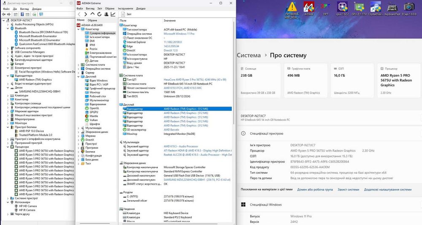
Task: Click the AIDA64 report vertical scrollbar
Action: [x=234, y=72]
